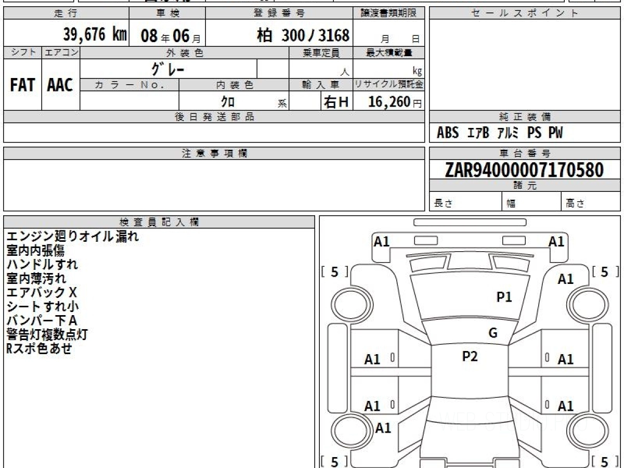Image resolution: width=624 pixels, height=468 pixels.
Task: Select note 室内内張傷
Action: coord(36,251)
